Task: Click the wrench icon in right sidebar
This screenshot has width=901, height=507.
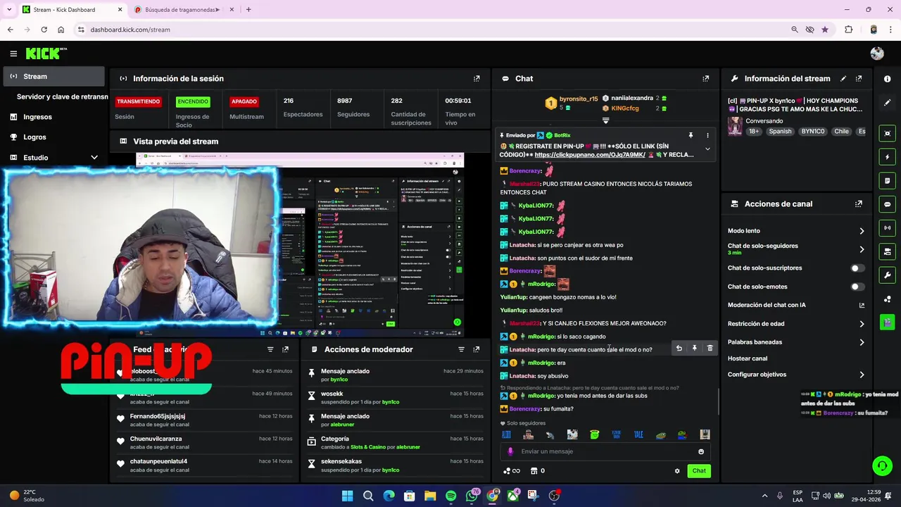Action: (887, 275)
